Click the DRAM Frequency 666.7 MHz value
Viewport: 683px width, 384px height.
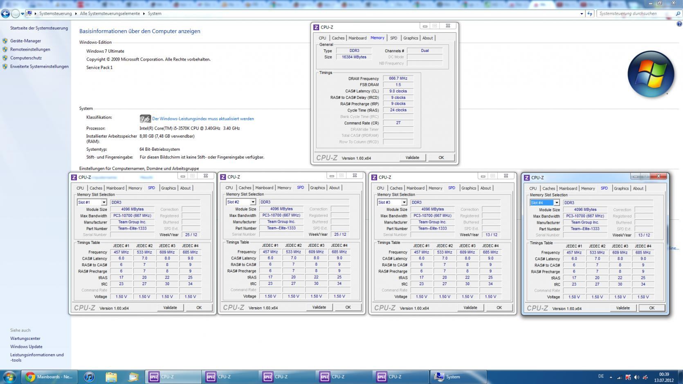coord(398,78)
